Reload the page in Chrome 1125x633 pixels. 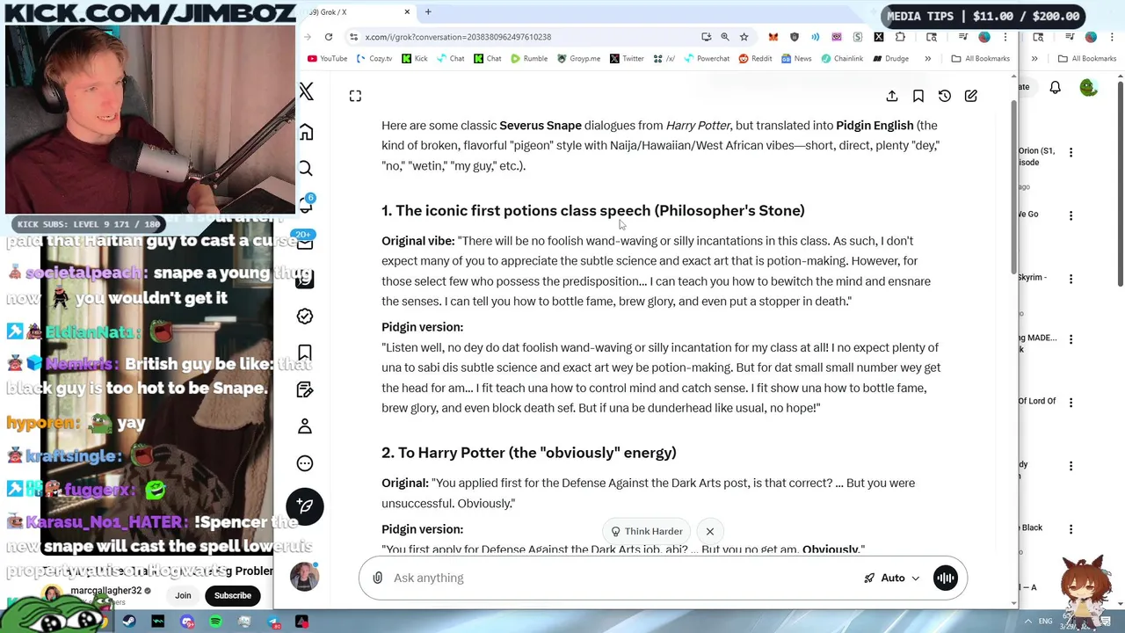click(329, 37)
